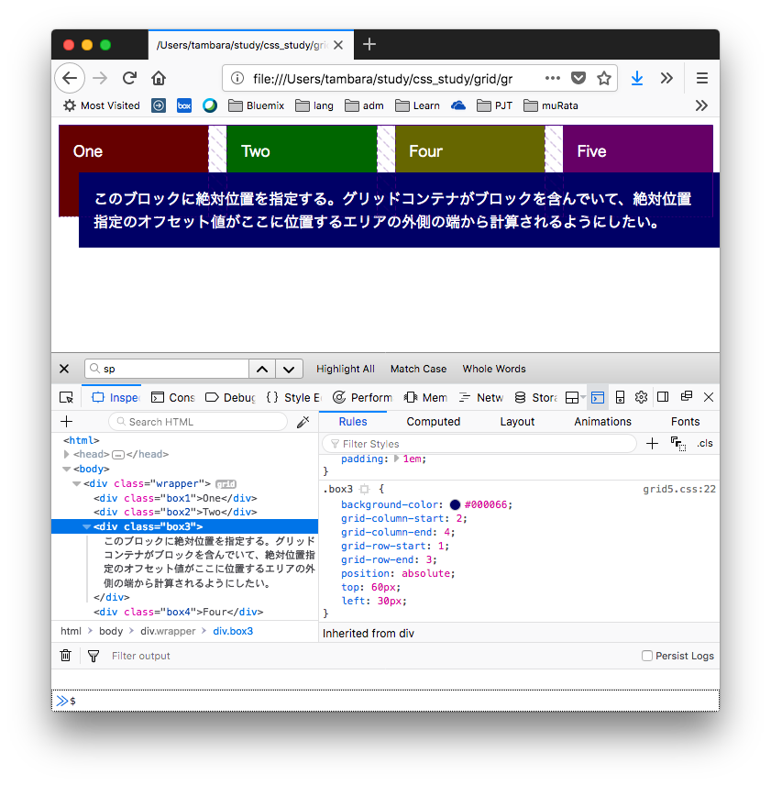
Task: Open the lang bookmarks folder
Action: [314, 105]
